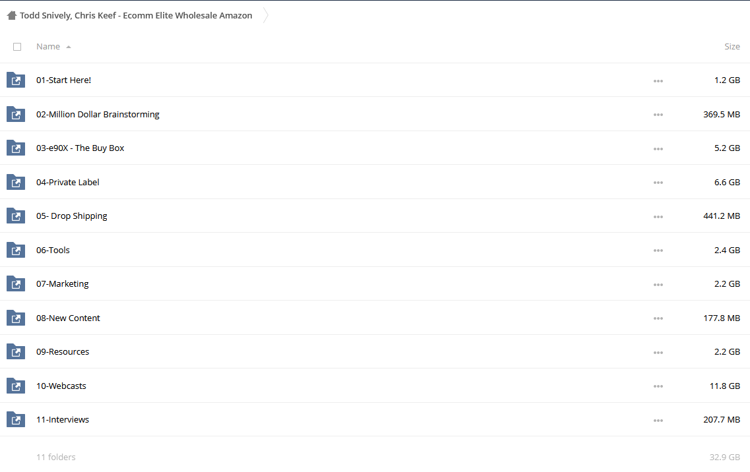Open more actions for 05- Drop Shipping
Viewport: 750px width, 472px height.
(658, 217)
